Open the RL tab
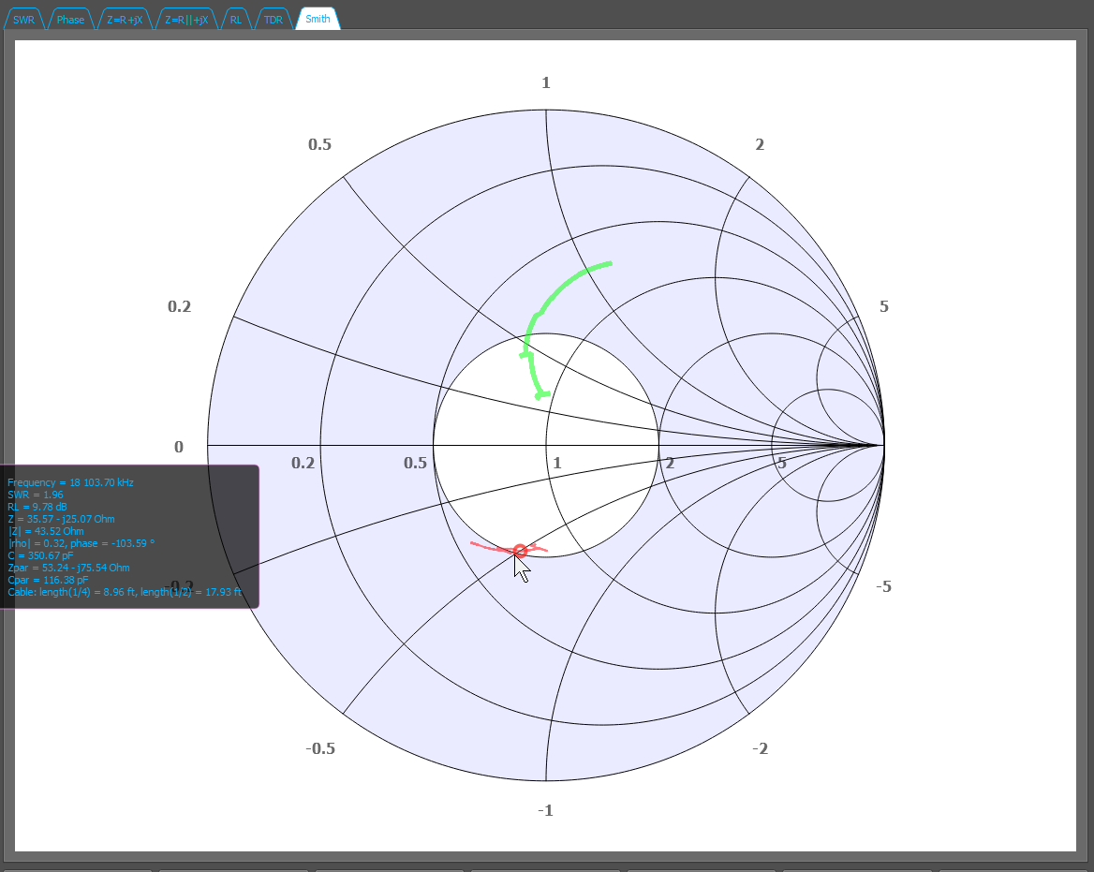This screenshot has width=1094, height=872. tap(236, 20)
